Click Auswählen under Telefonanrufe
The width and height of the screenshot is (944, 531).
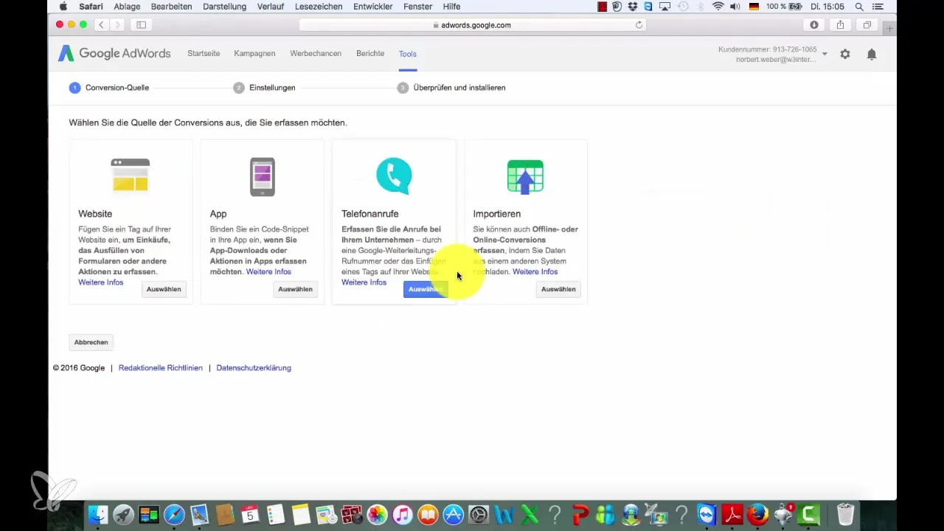(426, 289)
